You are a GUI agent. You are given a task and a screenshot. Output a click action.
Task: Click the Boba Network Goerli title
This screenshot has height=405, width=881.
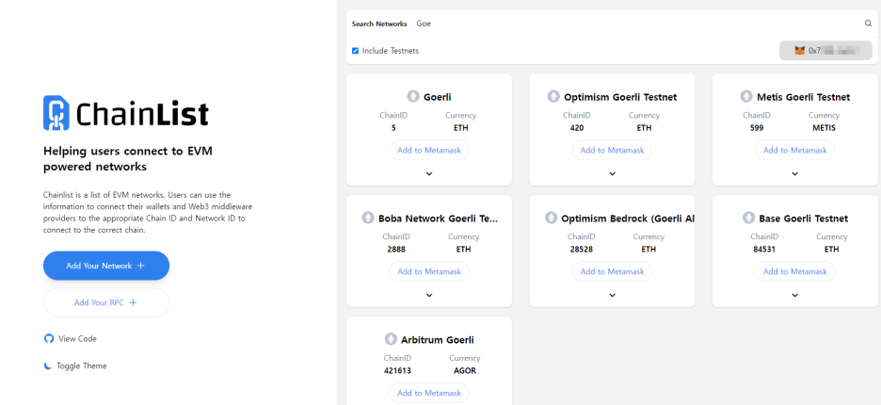(x=439, y=219)
